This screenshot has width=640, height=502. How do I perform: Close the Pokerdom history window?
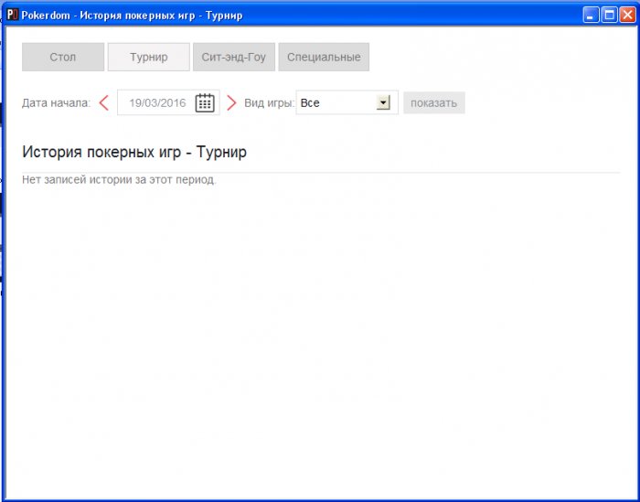coord(627,16)
